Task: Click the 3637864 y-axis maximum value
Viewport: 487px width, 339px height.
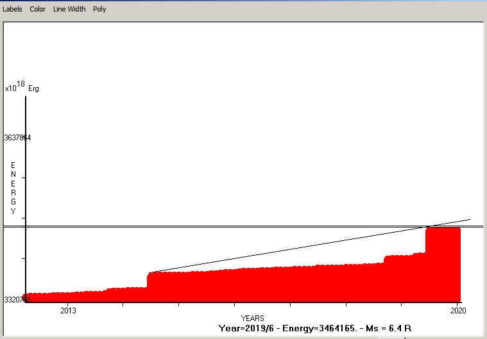Action: [x=17, y=138]
